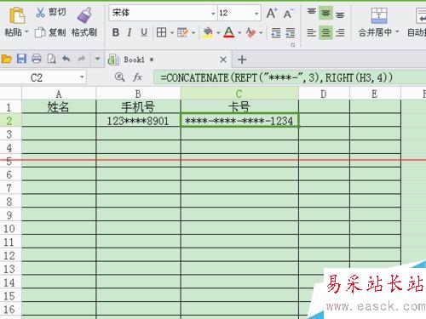The image size is (426, 319).
Task: Select column A header
Action: pyautogui.click(x=59, y=94)
